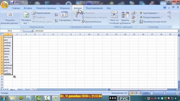Image resolution: width=180 pixels, height=101 pixels.
Task: Select the Данные ribbon tab
Action: 78,8
